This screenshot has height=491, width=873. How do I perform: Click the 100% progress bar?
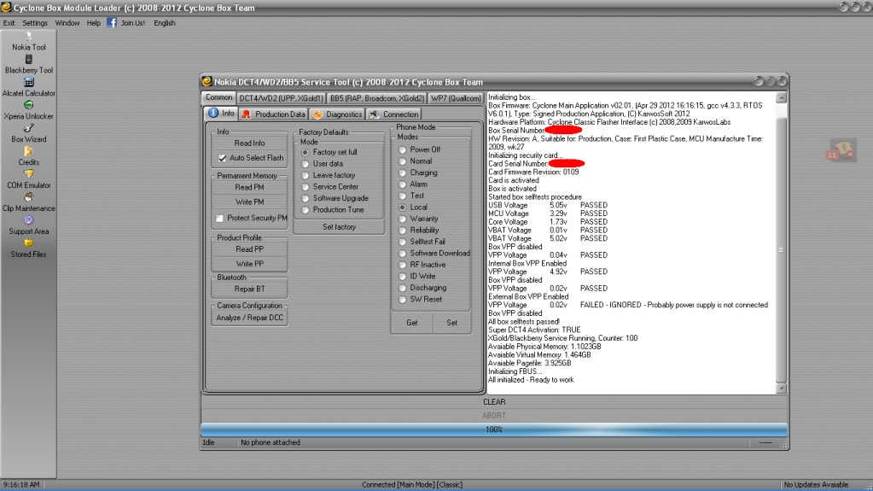tap(494, 430)
